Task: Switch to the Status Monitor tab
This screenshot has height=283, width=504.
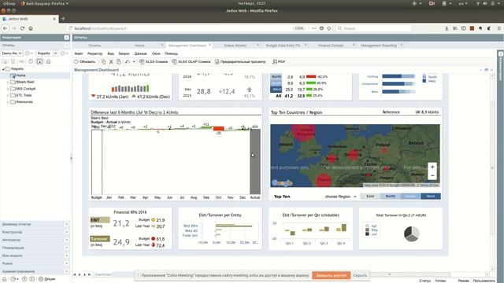Action: pos(235,46)
